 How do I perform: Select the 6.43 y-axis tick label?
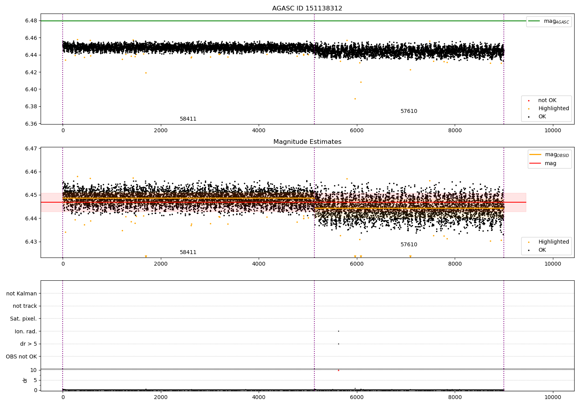[x=31, y=242]
